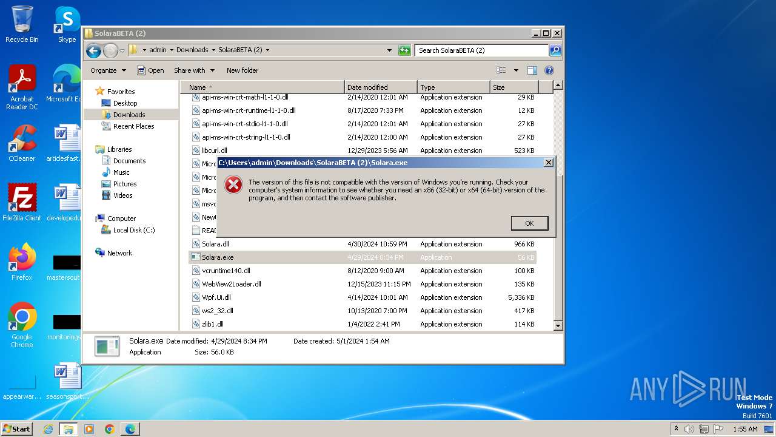Expand breadcrumb arrow after SolaraBETA (2)
Image resolution: width=776 pixels, height=437 pixels.
click(267, 50)
